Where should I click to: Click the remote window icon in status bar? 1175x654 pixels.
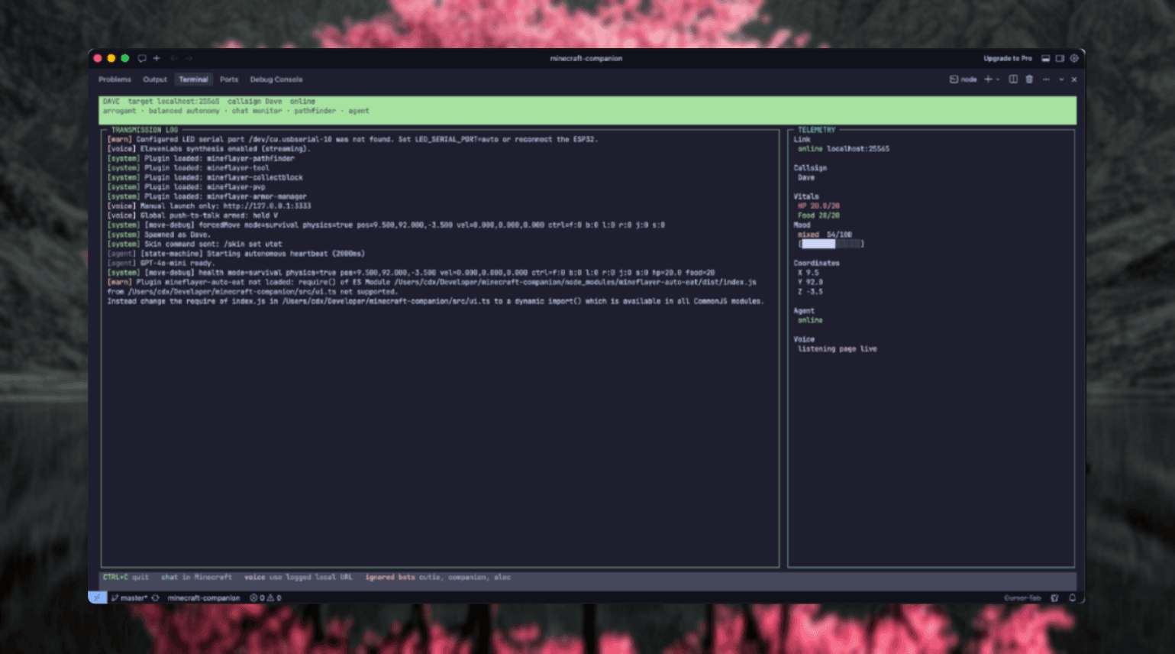pos(97,598)
